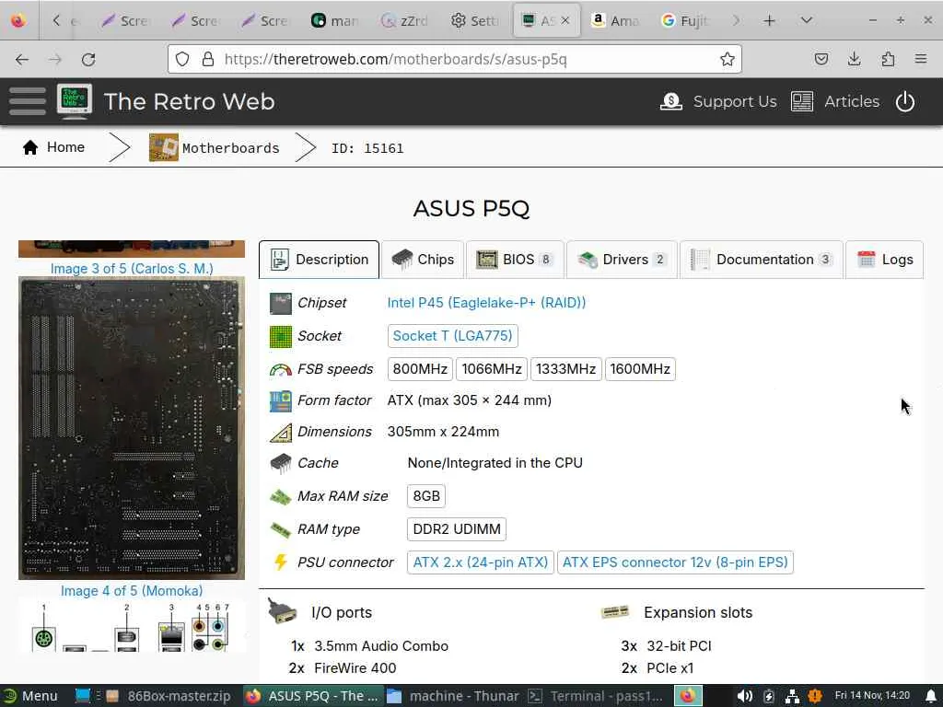Click ATX EPS connector 12v link
Image resolution: width=943 pixels, height=707 pixels.
point(675,562)
